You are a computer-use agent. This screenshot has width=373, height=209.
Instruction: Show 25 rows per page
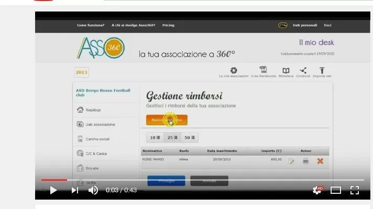(172, 137)
